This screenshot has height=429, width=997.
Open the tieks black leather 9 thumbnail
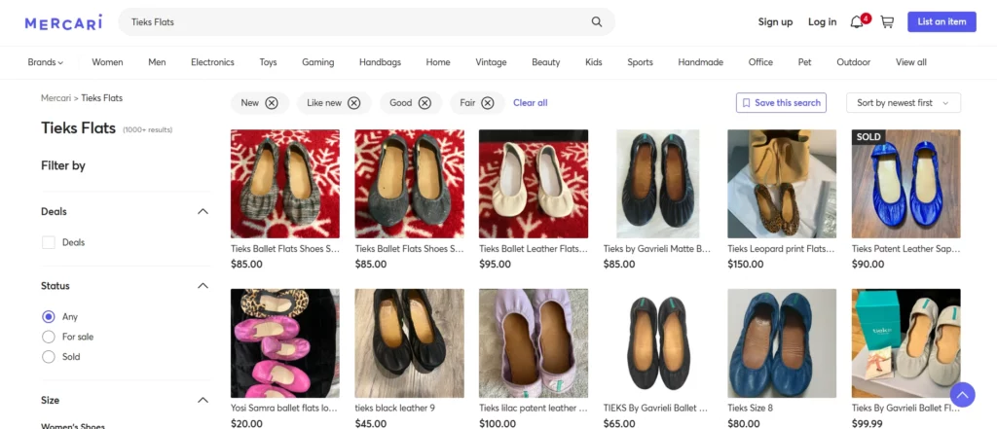(410, 343)
